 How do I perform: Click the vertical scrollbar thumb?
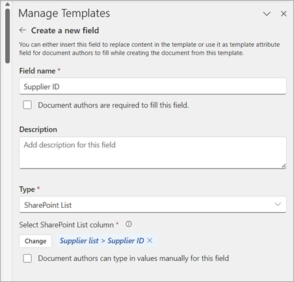pyautogui.click(x=8, y=36)
